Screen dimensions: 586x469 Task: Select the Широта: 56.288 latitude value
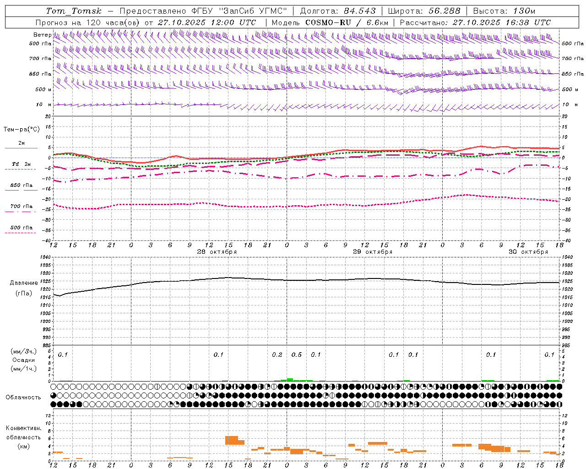[x=424, y=11]
